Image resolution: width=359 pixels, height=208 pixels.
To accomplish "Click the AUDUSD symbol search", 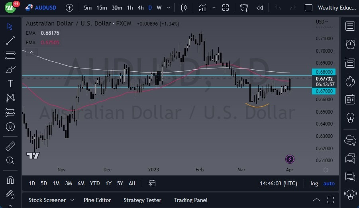I will [x=41, y=8].
